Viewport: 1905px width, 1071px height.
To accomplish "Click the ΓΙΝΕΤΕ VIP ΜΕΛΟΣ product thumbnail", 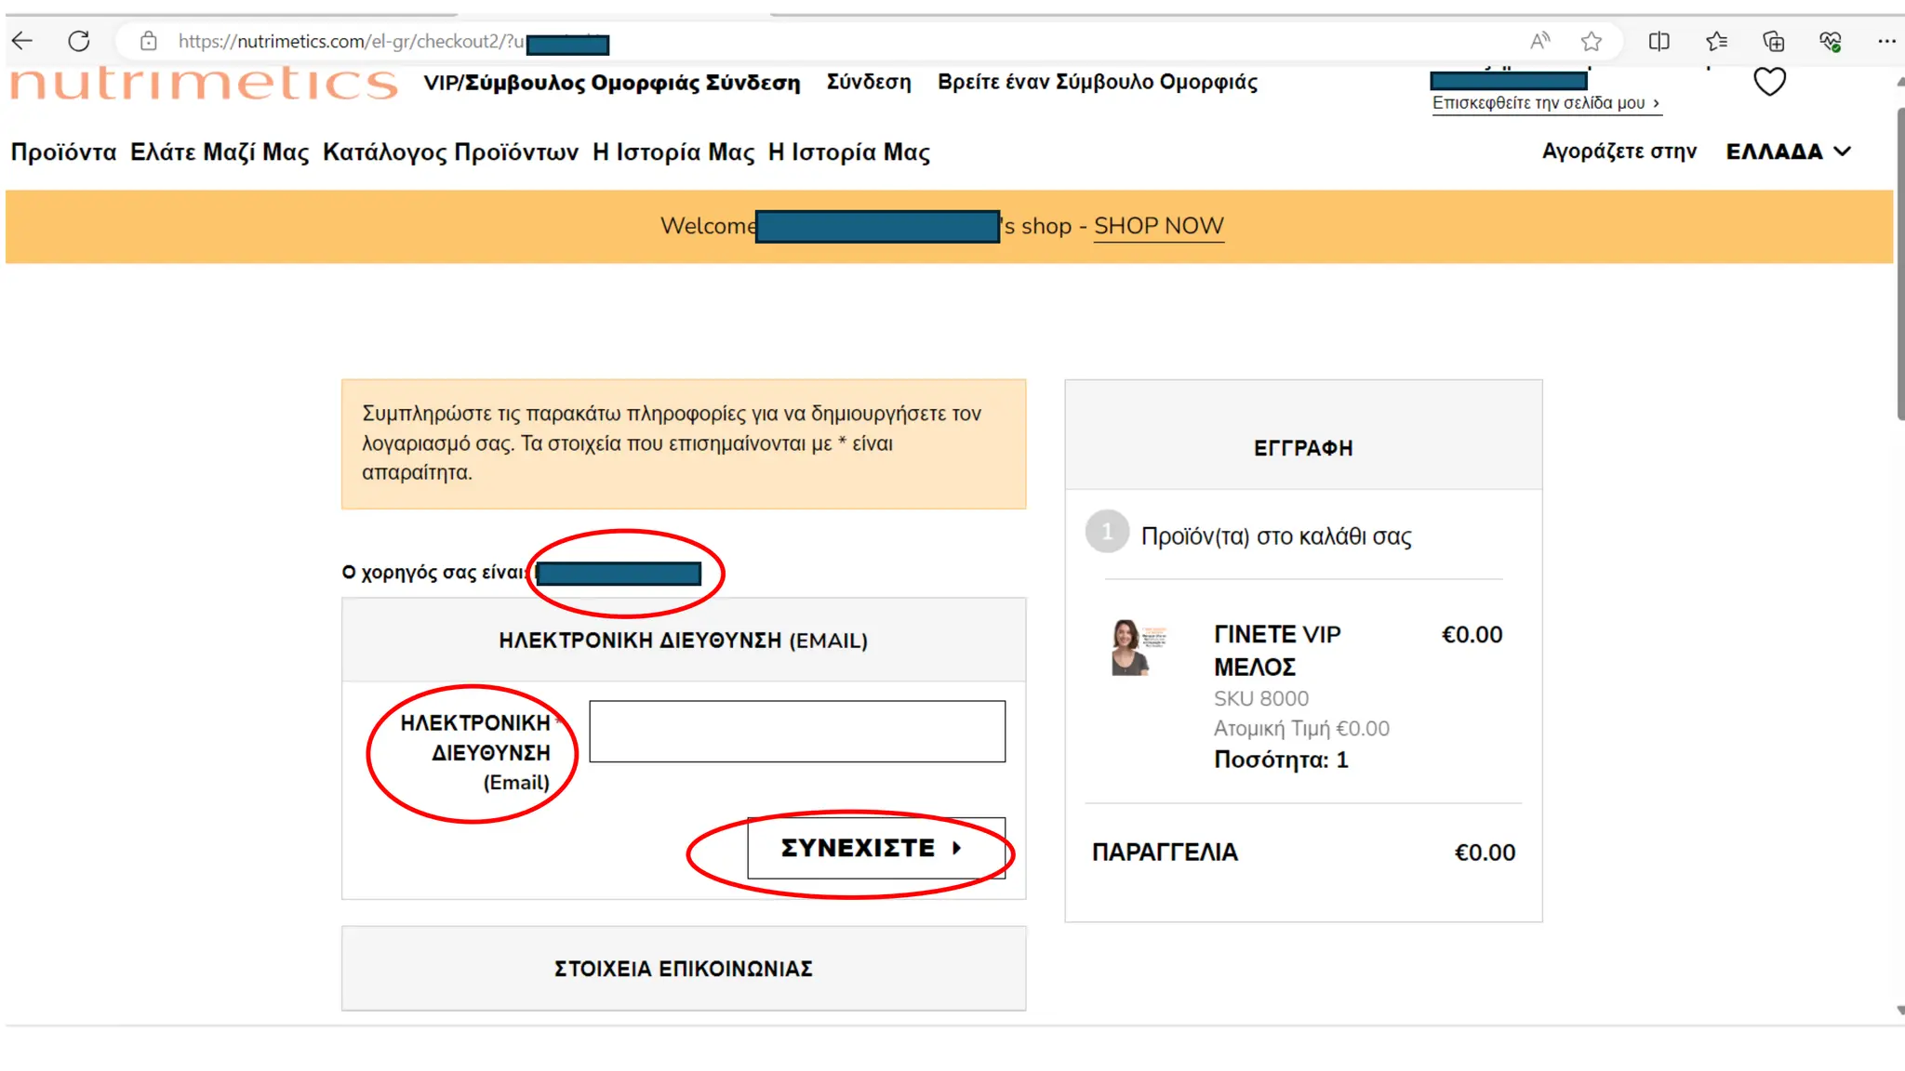I will pyautogui.click(x=1139, y=647).
